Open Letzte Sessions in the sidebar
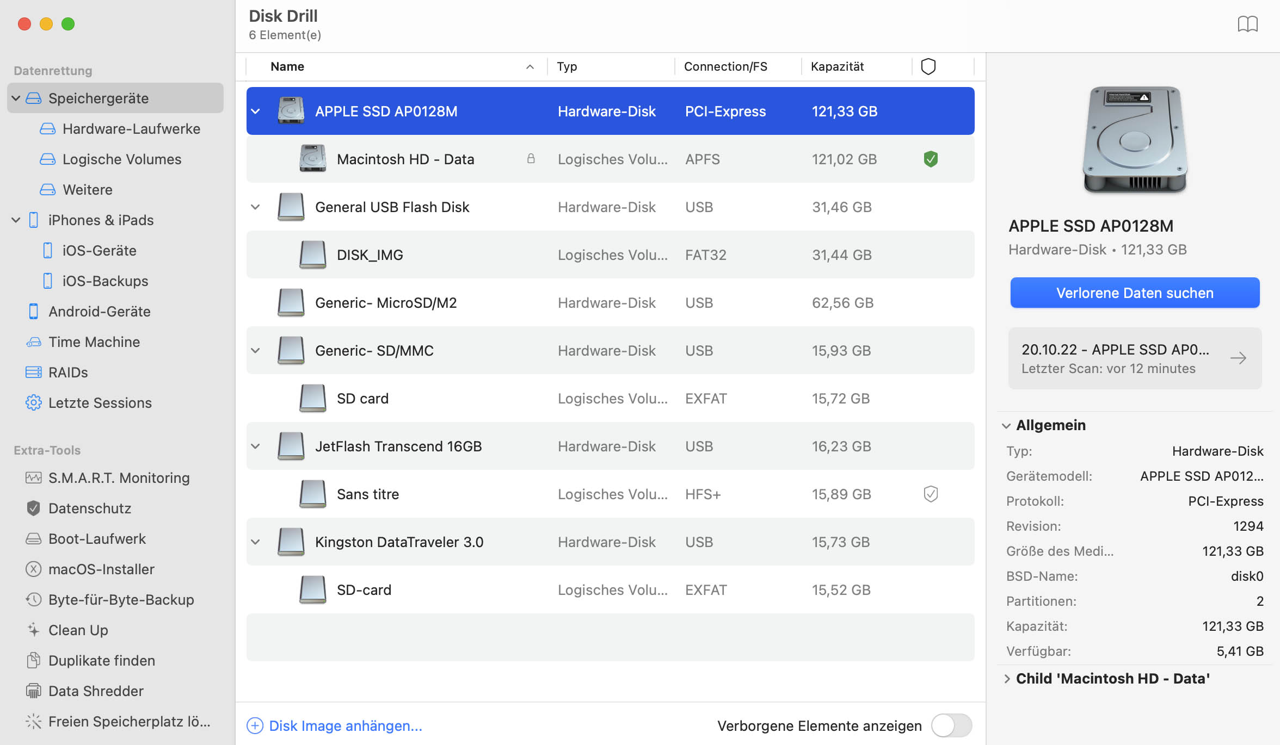Screen dimensions: 1280x745 [x=100, y=402]
